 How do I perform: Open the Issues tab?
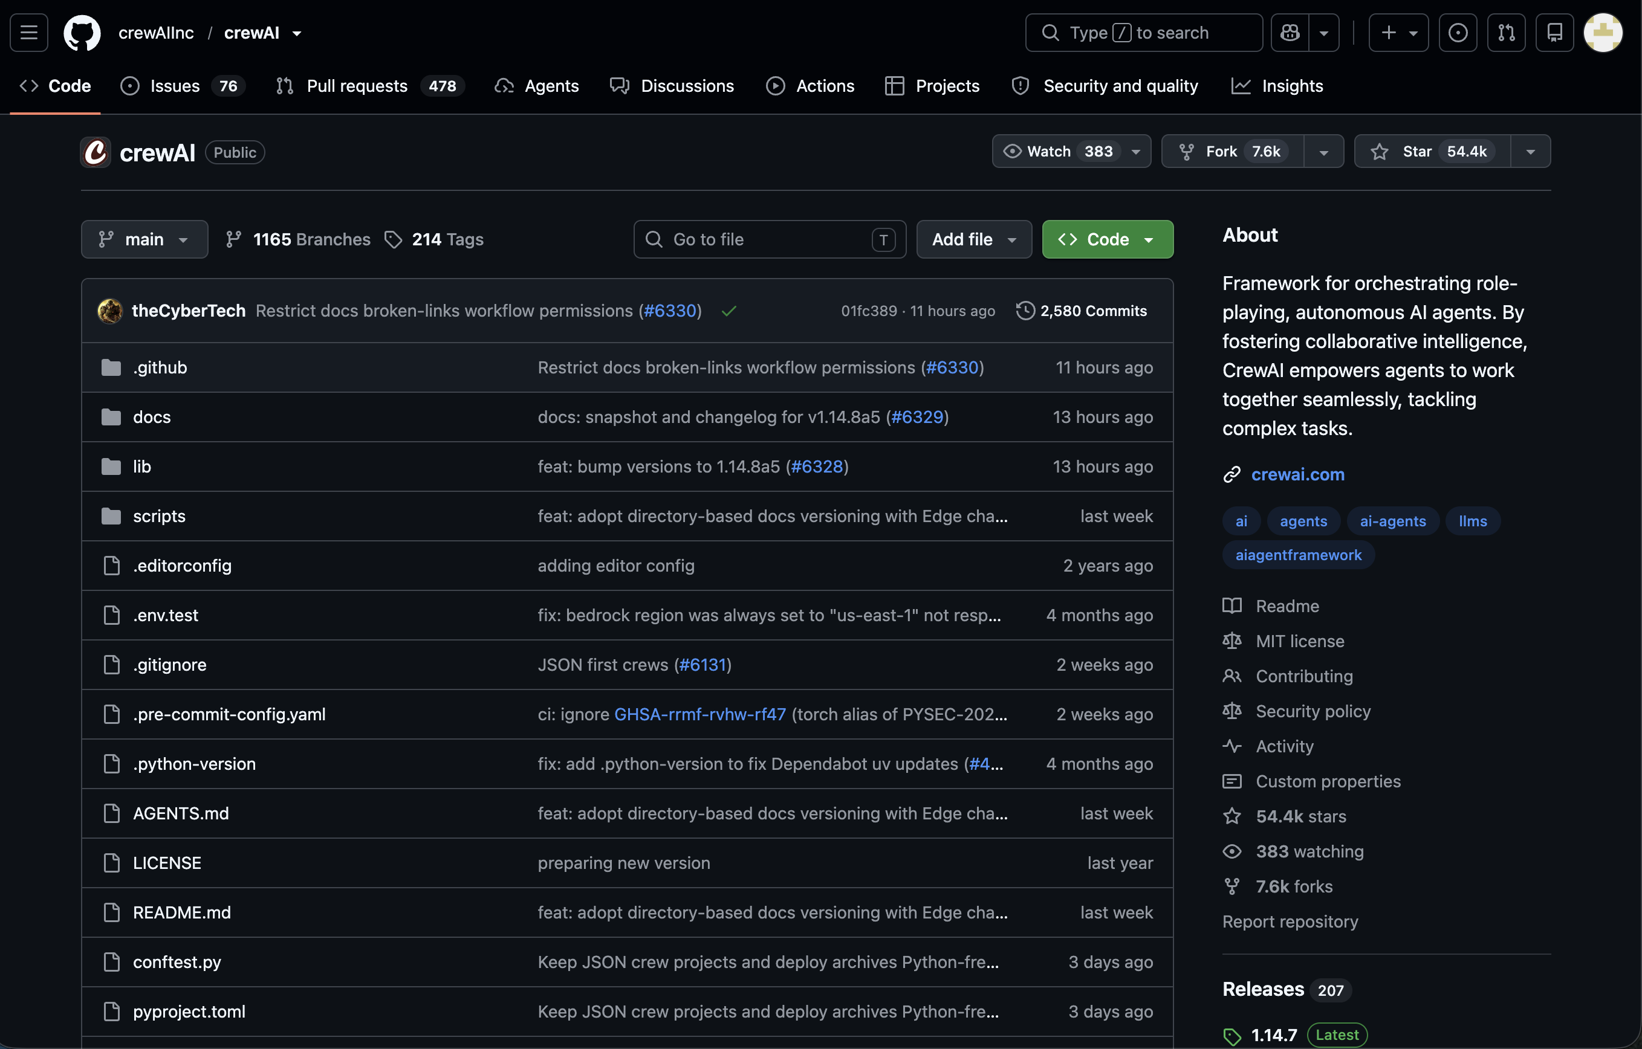tap(183, 86)
